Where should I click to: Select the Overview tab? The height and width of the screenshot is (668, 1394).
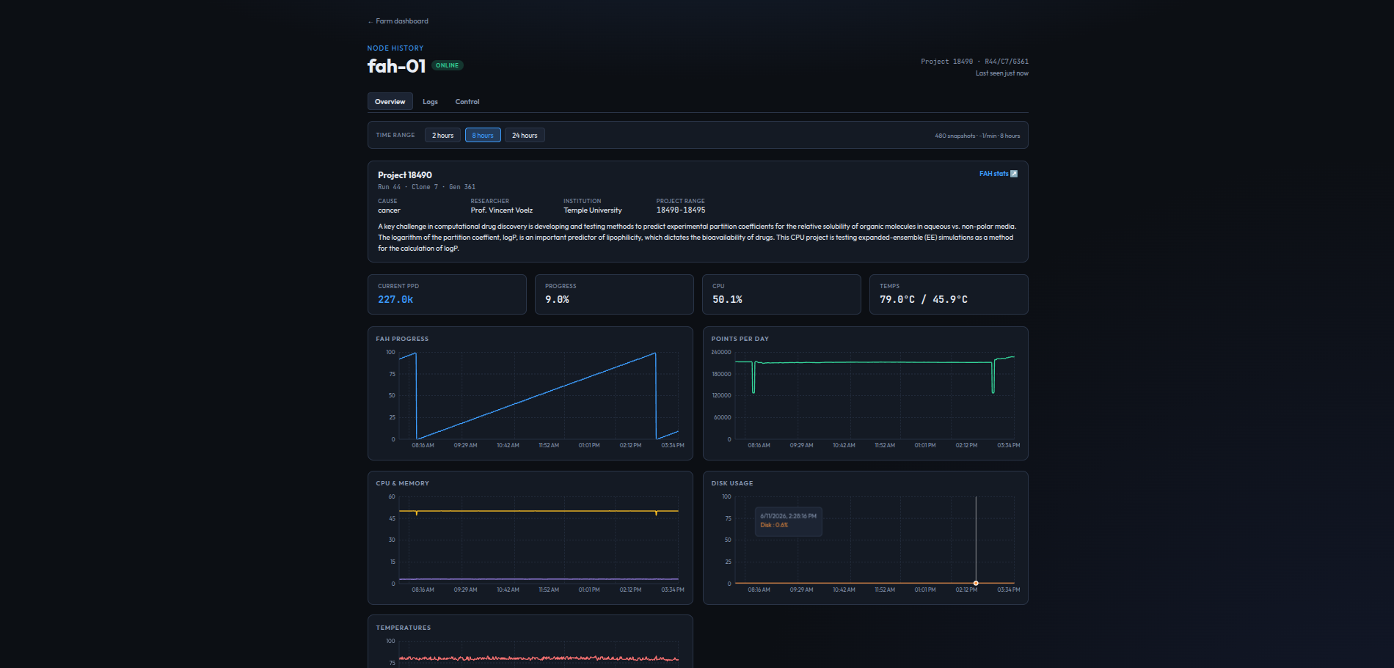390,102
